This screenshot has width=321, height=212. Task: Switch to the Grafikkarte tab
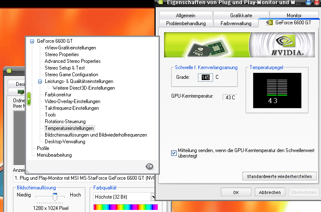pos(241,16)
